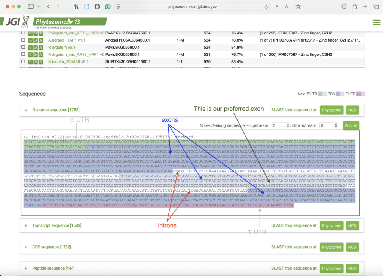This screenshot has height=276, width=383.
Task: Open the Safari tab overview
Action: click(376, 7)
